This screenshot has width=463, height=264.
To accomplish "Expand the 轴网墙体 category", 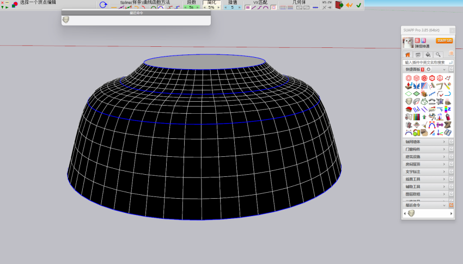I will tap(425, 142).
